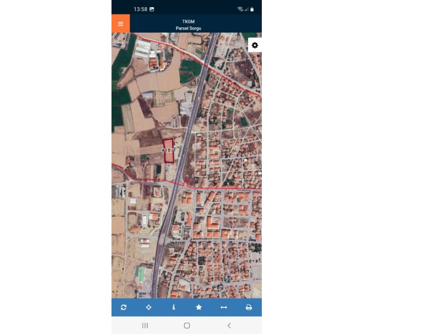Open the orange hamburger menu
446x334 pixels.
tap(121, 23)
